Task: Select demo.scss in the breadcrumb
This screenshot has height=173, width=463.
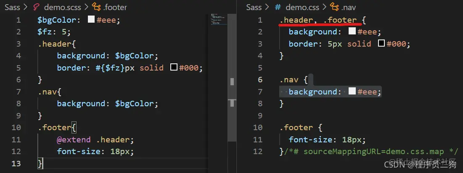Action: point(63,7)
